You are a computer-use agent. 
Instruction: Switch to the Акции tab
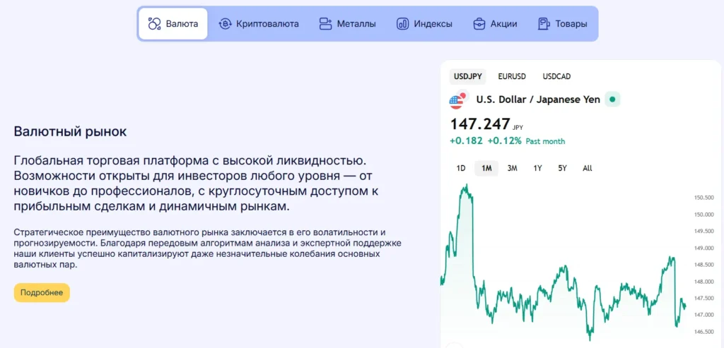pyautogui.click(x=495, y=24)
